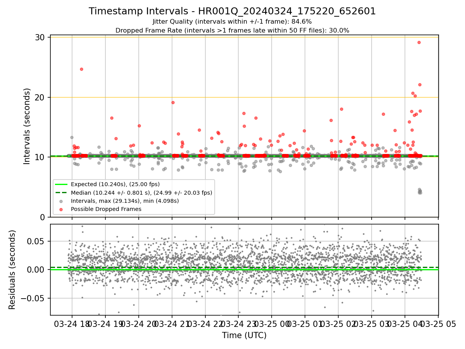The image size is (465, 349).
Task: Click the red outlier point near 24.7 seconds
Action: click(x=81, y=69)
